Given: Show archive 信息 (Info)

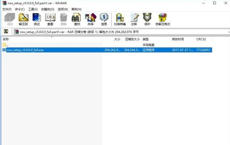Looking at the screenshot, I should coord(104,19).
